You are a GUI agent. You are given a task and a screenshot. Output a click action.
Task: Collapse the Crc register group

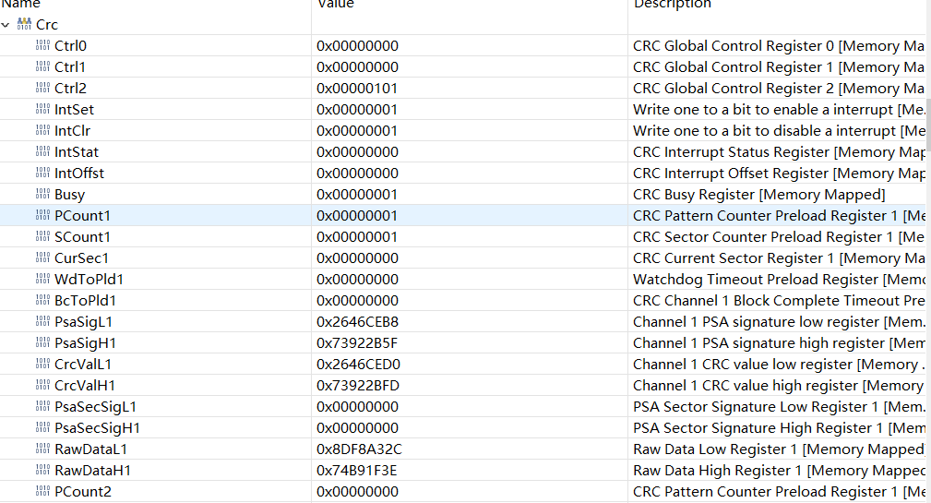coord(6,25)
